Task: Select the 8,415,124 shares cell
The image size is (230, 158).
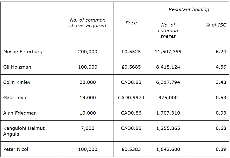Action: pyautogui.click(x=168, y=67)
